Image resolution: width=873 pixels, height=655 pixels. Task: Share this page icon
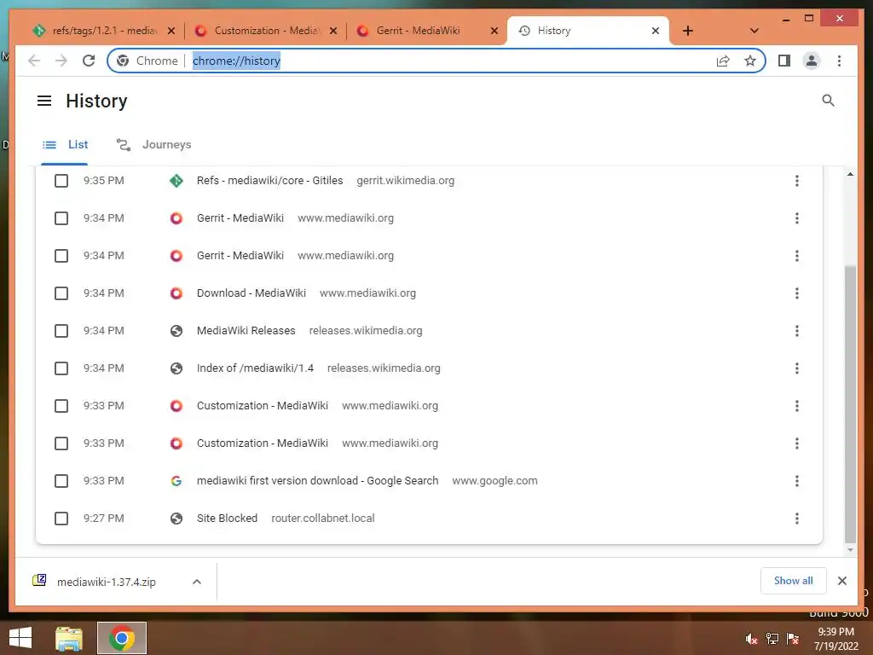723,61
